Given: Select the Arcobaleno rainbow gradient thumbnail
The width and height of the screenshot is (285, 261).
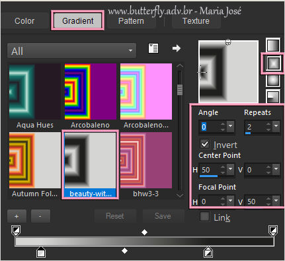Looking at the screenshot, I should point(91,91).
